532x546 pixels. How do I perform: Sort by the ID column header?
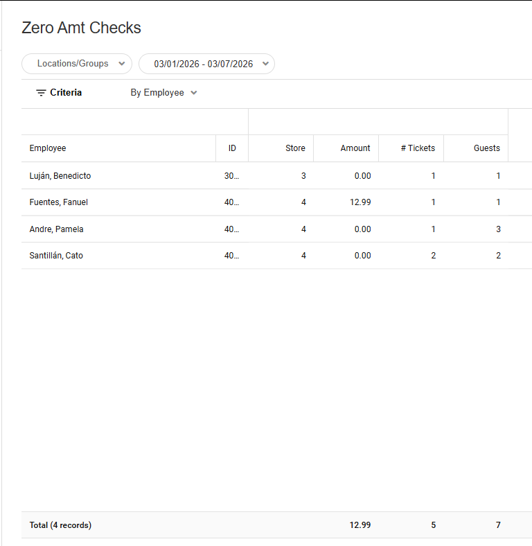coord(233,148)
